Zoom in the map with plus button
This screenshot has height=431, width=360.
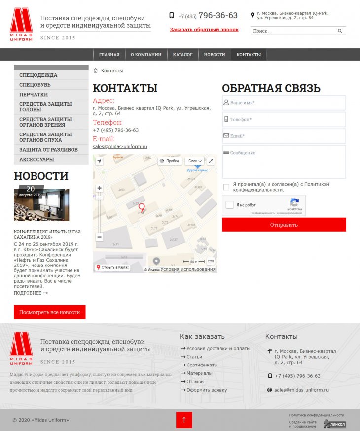pyautogui.click(x=100, y=188)
